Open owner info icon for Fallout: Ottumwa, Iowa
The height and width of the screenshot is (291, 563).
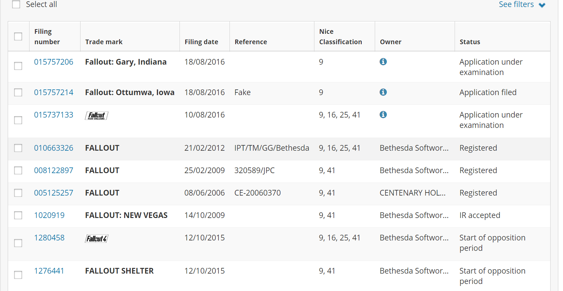coord(383,92)
